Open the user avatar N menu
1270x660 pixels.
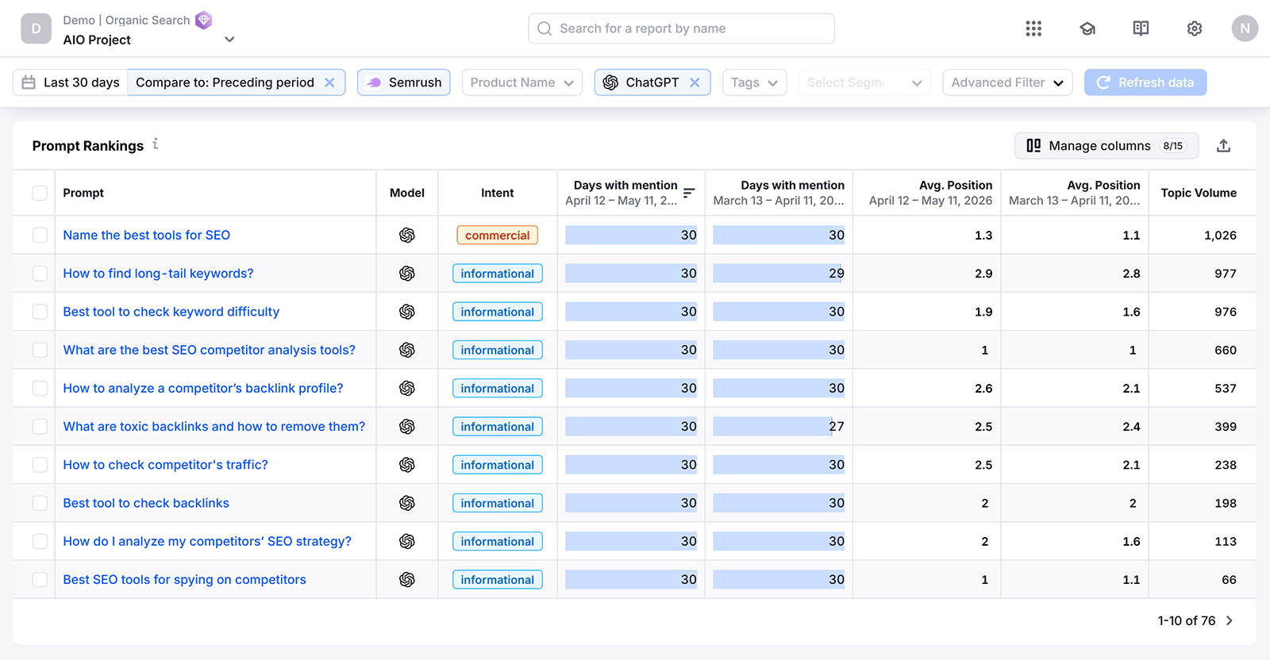(x=1245, y=29)
